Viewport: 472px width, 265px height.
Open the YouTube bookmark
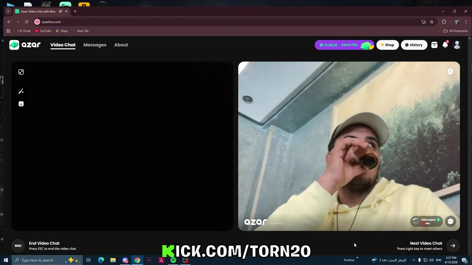[43, 31]
